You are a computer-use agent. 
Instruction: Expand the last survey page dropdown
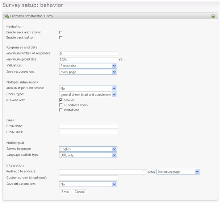pyautogui.click(x=178, y=172)
